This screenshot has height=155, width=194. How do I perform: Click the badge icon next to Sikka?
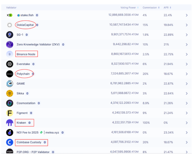[27, 93]
